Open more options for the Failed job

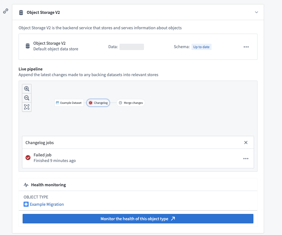point(246,159)
